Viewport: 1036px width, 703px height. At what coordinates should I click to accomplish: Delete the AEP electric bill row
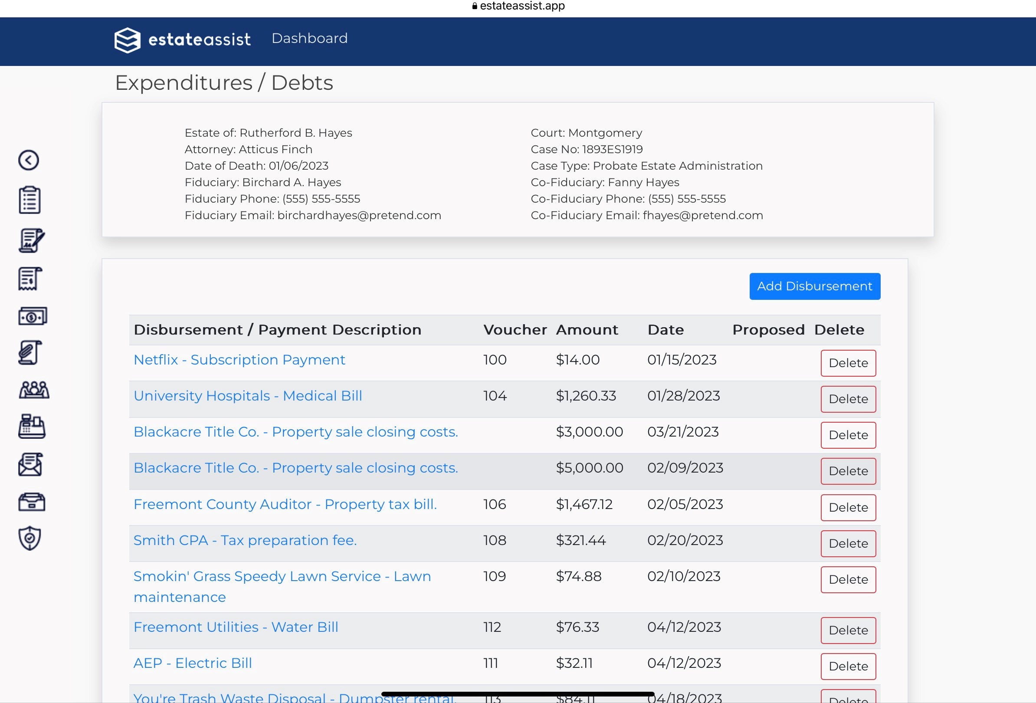[848, 667]
